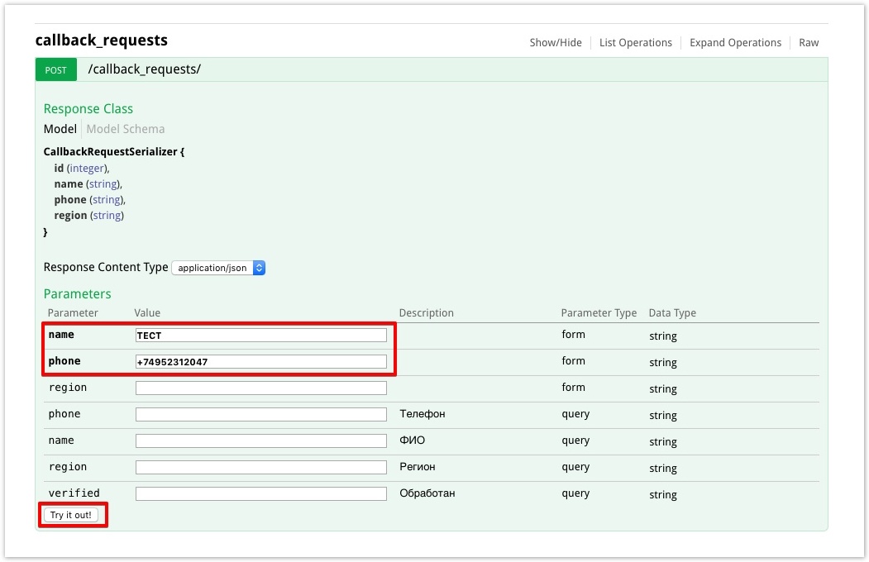Click the region (string) model property
869x562 pixels.
coord(88,216)
